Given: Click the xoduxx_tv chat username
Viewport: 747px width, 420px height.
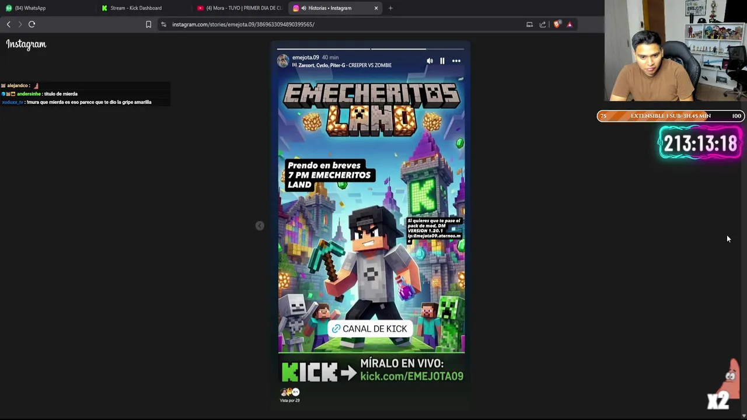Looking at the screenshot, I should [x=12, y=102].
